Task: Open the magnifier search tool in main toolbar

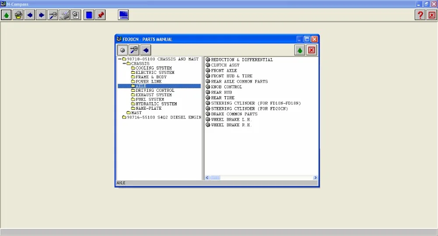Action: 53,15
